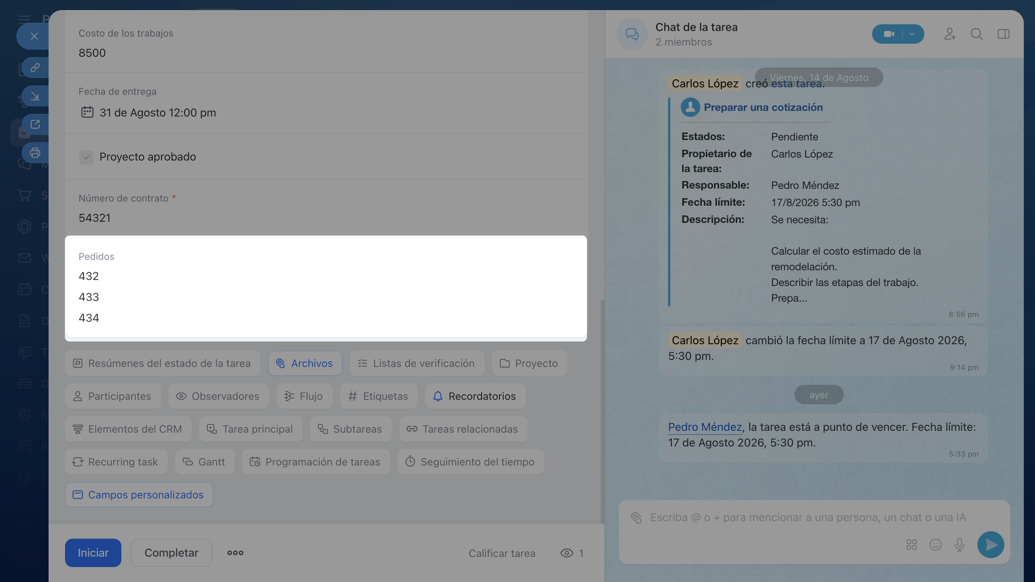Open the Observadores section

(219, 396)
